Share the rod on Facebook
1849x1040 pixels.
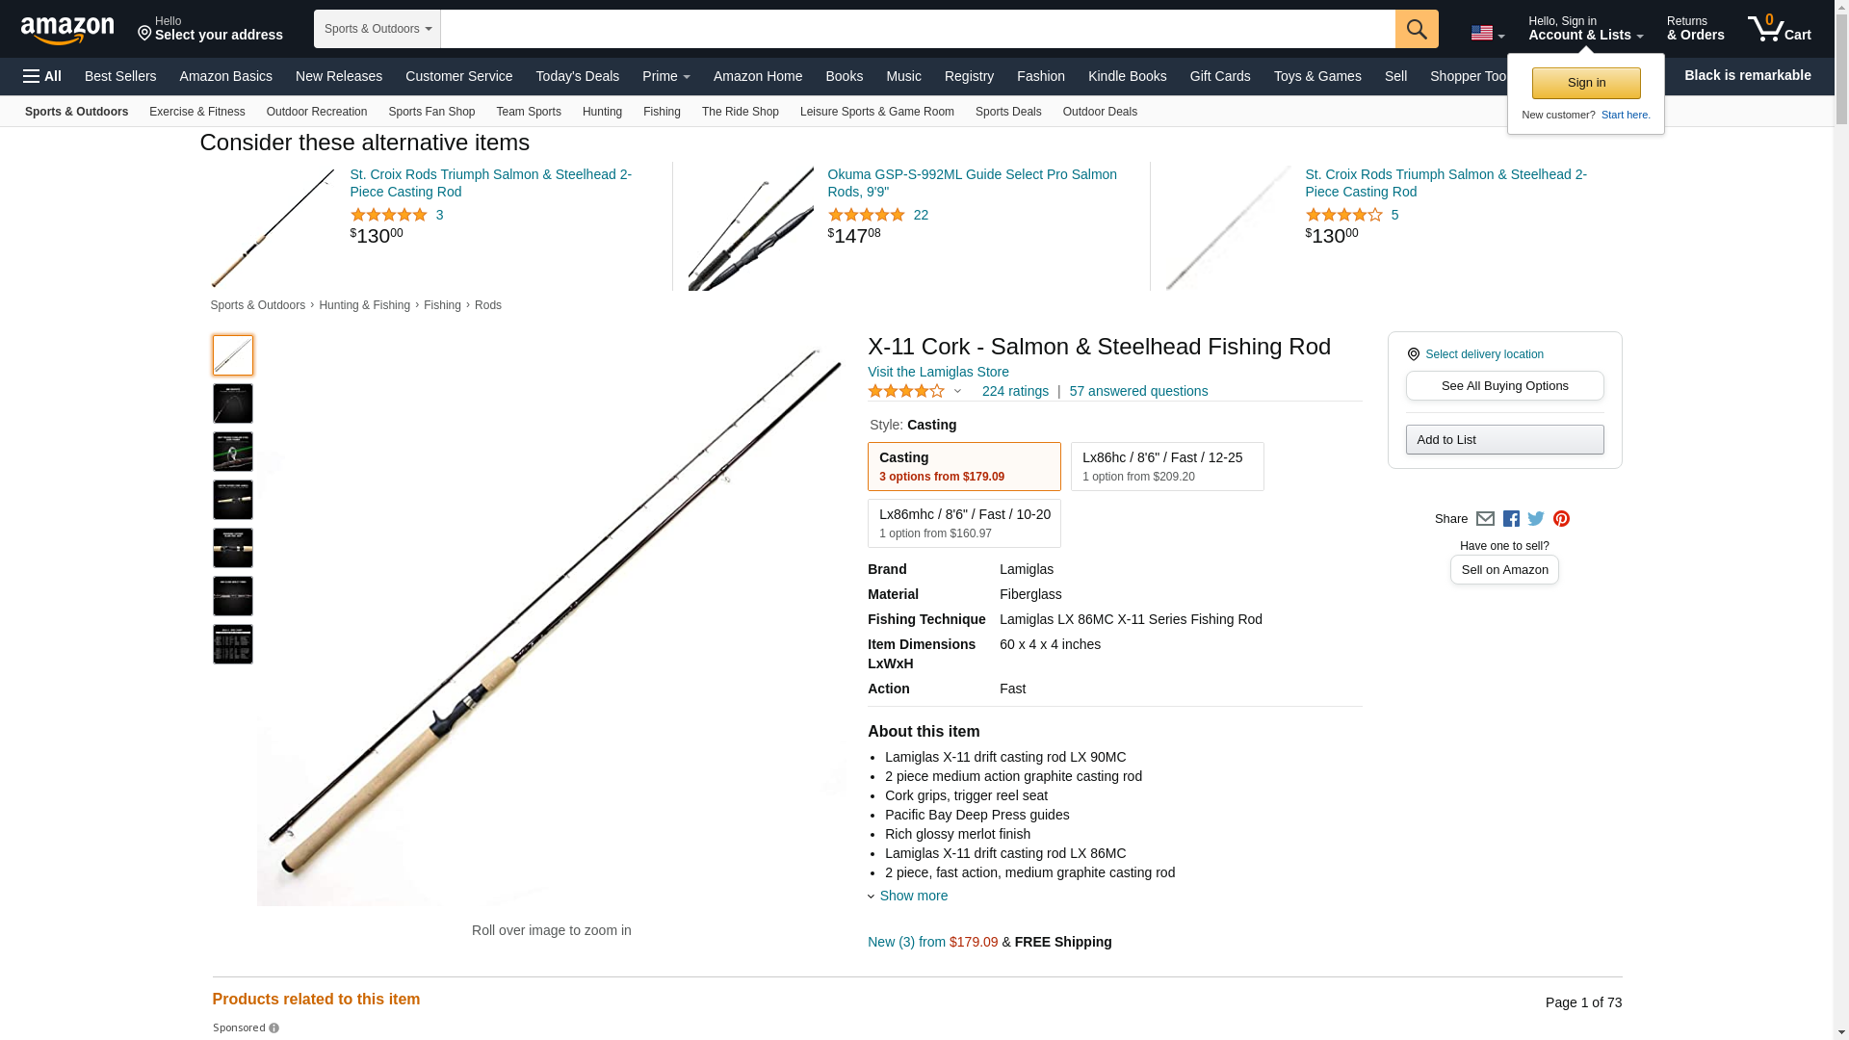point(1511,519)
